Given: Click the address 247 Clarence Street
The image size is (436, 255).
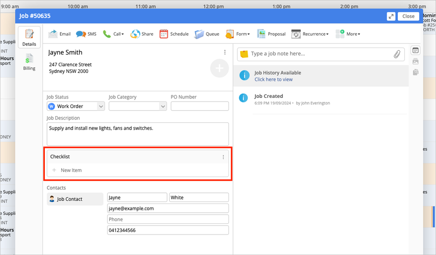Looking at the screenshot, I should click(70, 64).
